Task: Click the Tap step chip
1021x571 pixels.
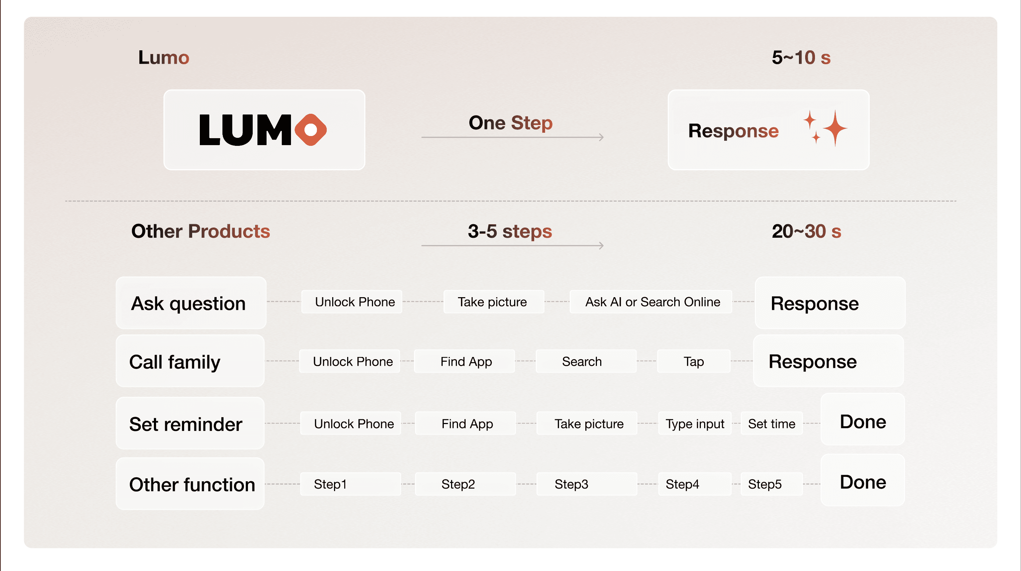Action: 693,361
